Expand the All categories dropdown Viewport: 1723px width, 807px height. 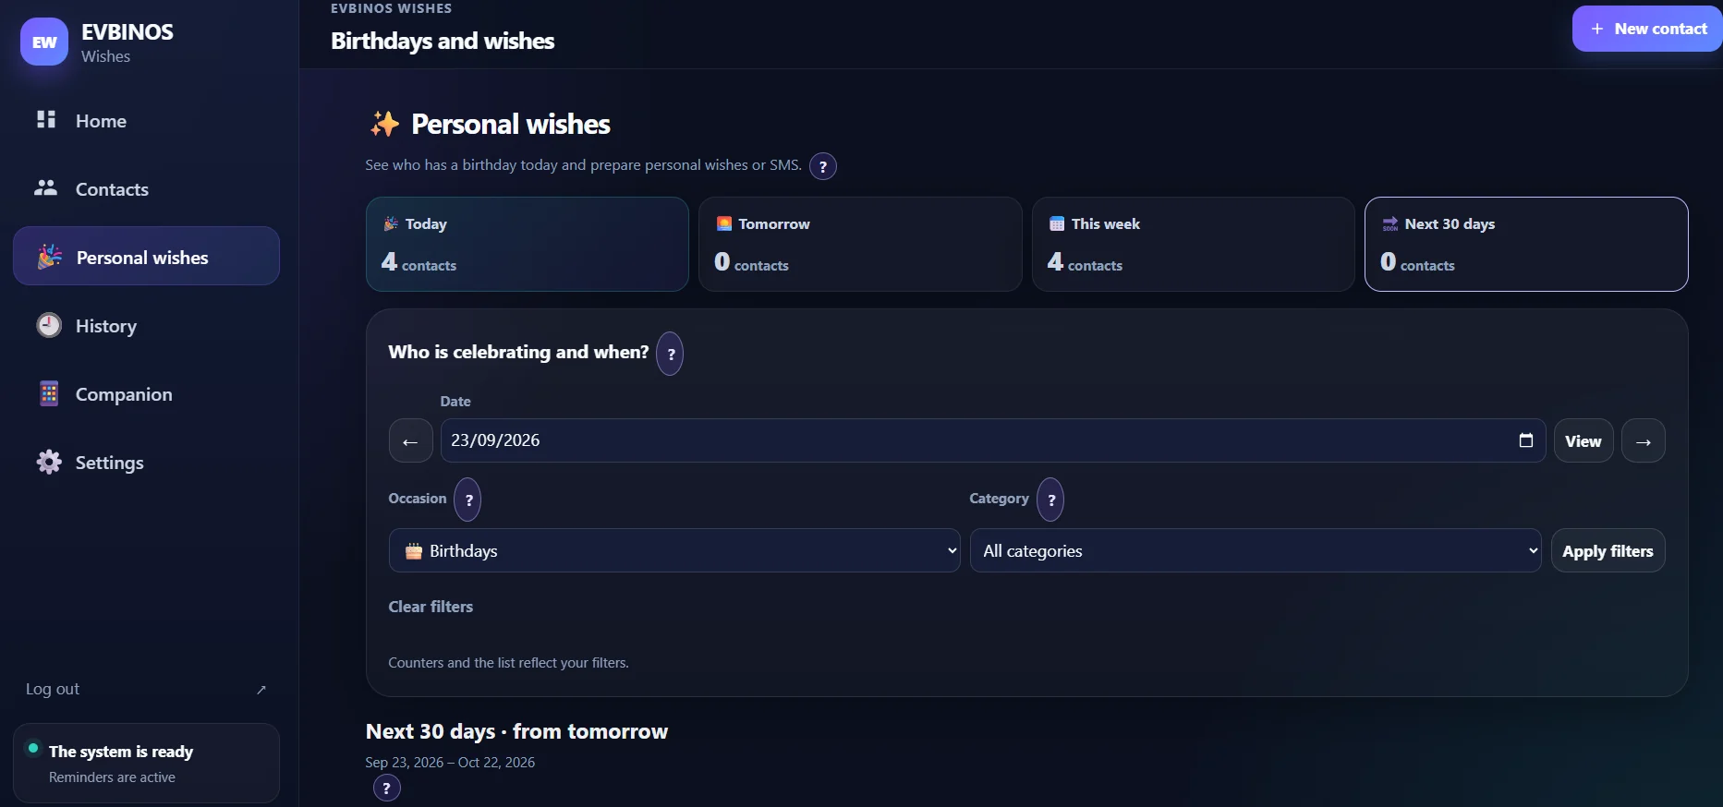click(1256, 550)
